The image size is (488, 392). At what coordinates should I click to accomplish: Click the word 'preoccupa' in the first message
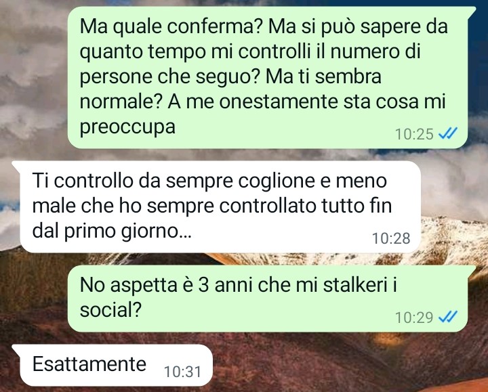tap(127, 127)
